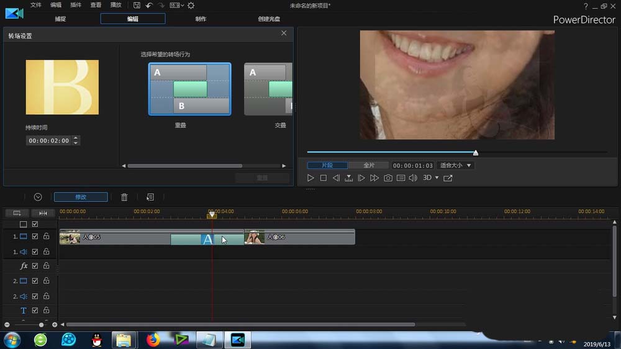Switch to the 制作 tab
621x349 pixels.
[201, 19]
